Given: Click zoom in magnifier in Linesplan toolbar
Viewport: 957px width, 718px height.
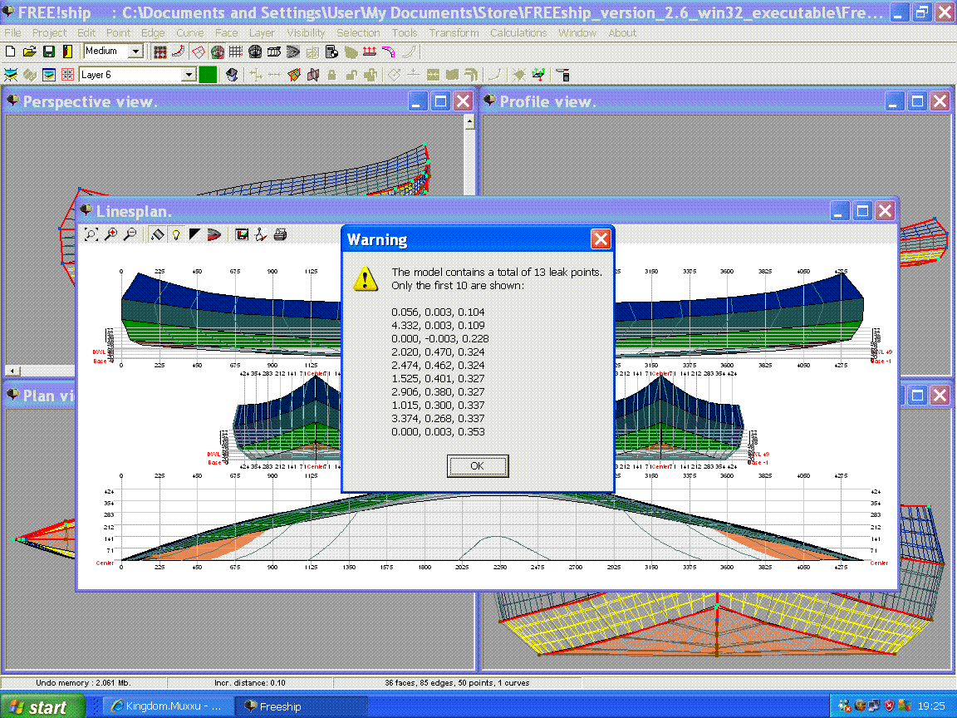Looking at the screenshot, I should tap(110, 234).
